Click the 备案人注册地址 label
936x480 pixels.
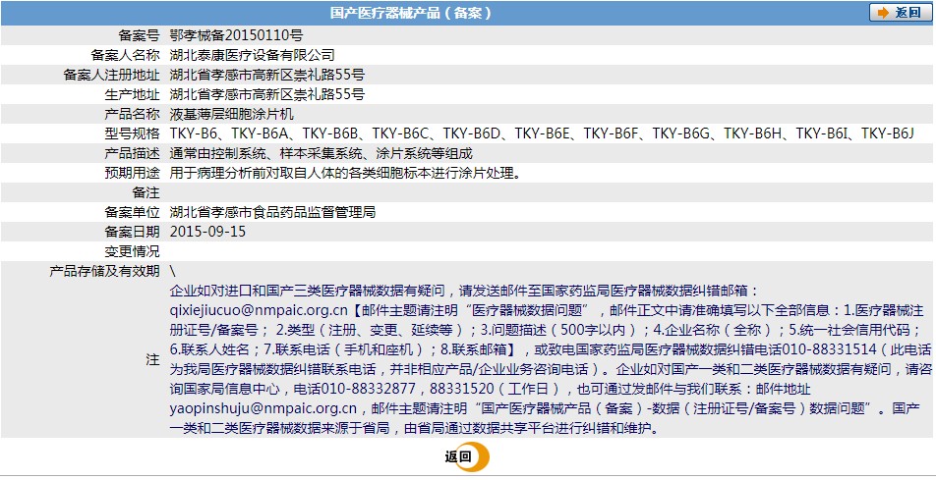point(112,76)
